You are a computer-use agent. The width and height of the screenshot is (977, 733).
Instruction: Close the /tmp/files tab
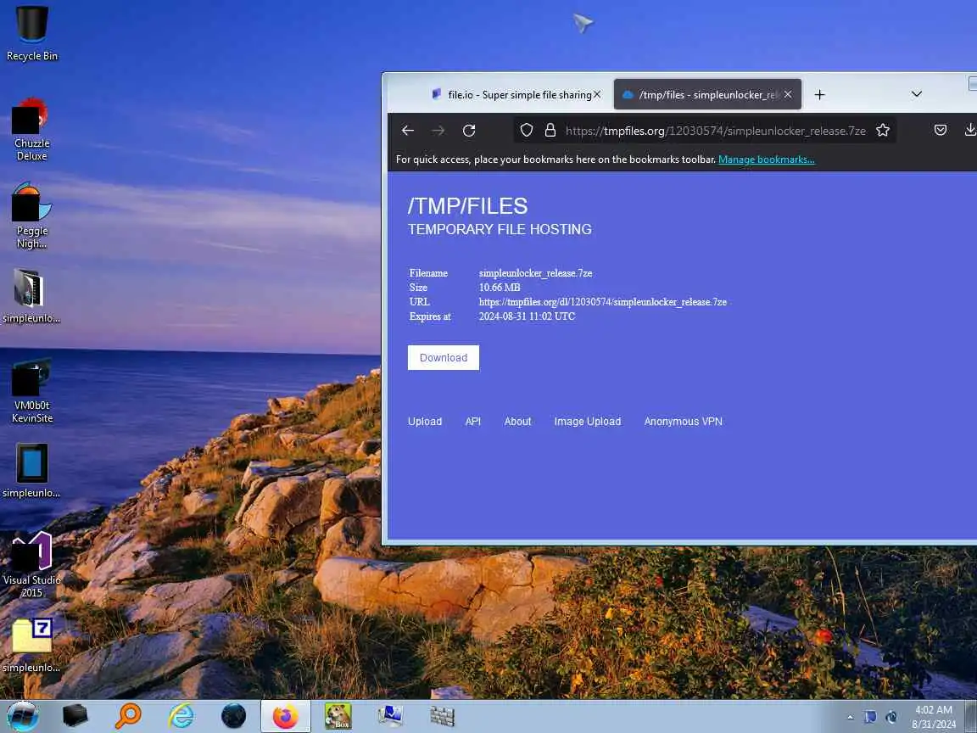point(788,95)
